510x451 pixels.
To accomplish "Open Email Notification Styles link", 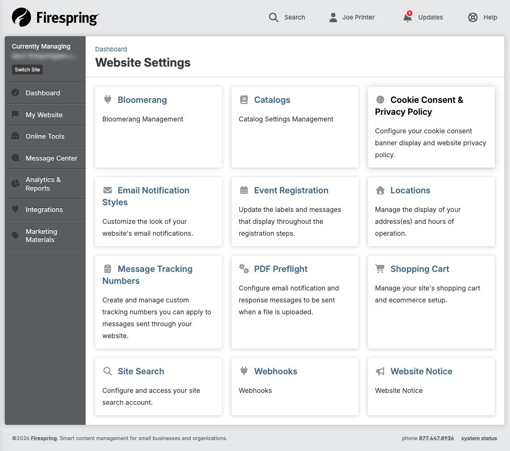I will point(146,196).
